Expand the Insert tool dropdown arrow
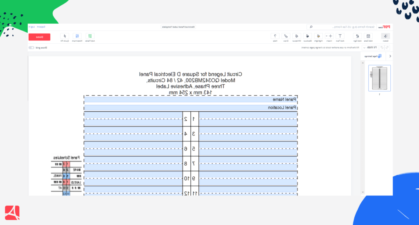419x225 pixels. (326, 36)
